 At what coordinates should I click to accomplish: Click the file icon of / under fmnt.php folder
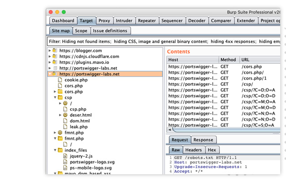click(65, 144)
